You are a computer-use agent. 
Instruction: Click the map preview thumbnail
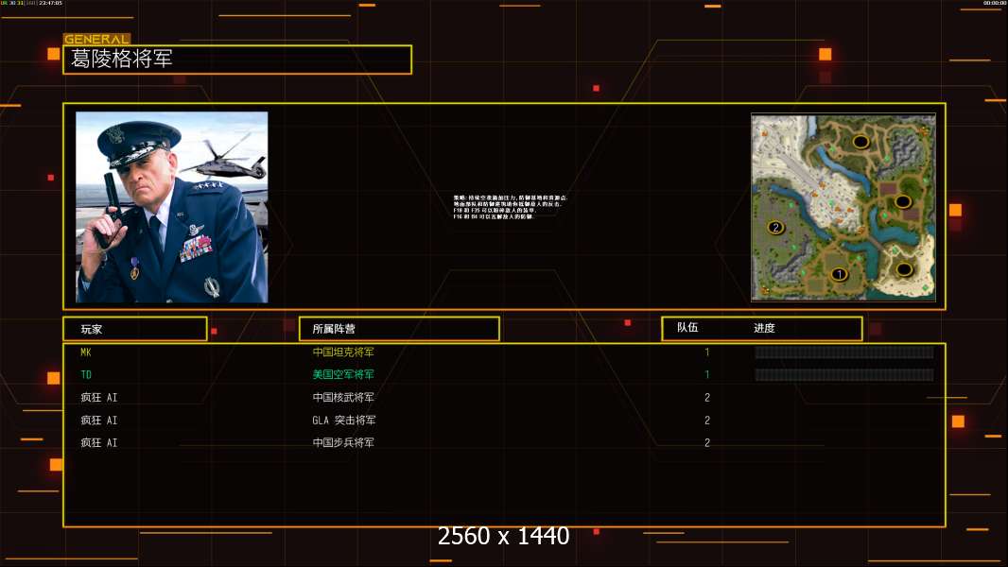(x=843, y=207)
